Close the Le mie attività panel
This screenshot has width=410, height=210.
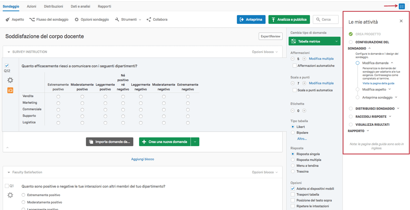pyautogui.click(x=401, y=21)
